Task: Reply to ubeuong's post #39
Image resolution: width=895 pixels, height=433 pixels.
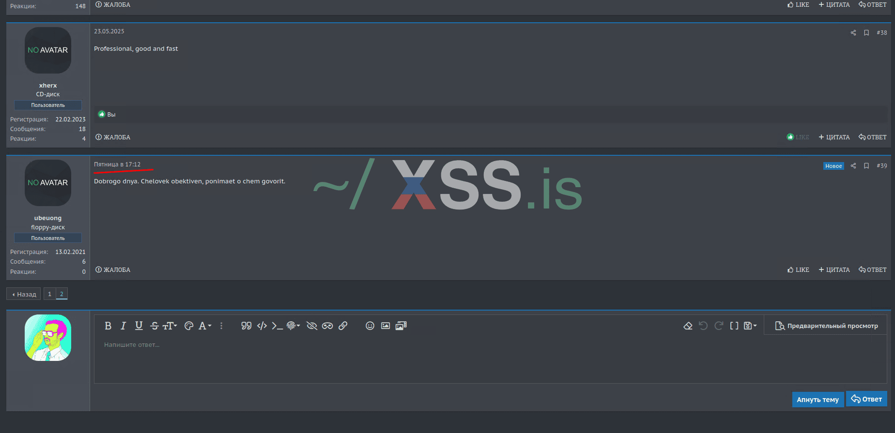Action: [873, 270]
